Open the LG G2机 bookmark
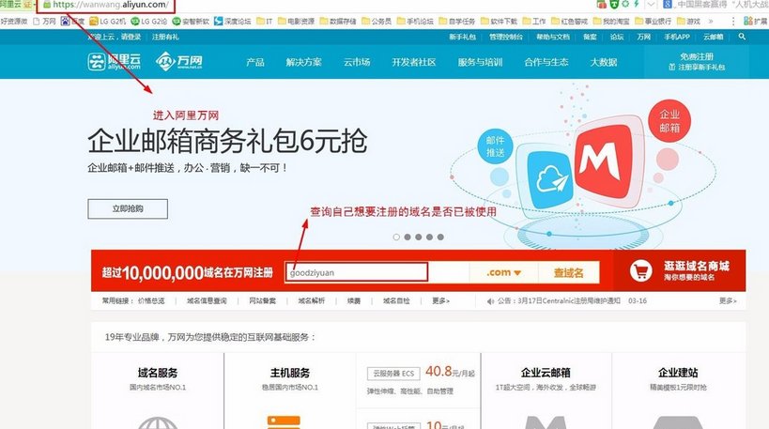 pos(108,21)
